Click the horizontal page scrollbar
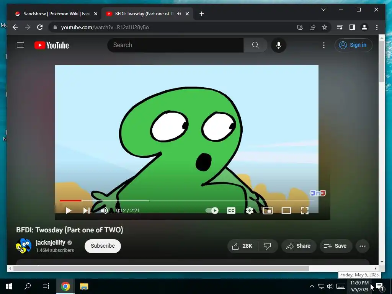392x294 pixels. [x=161, y=268]
